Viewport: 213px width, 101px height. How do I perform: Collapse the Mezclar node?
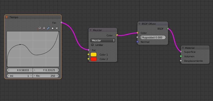91,30
